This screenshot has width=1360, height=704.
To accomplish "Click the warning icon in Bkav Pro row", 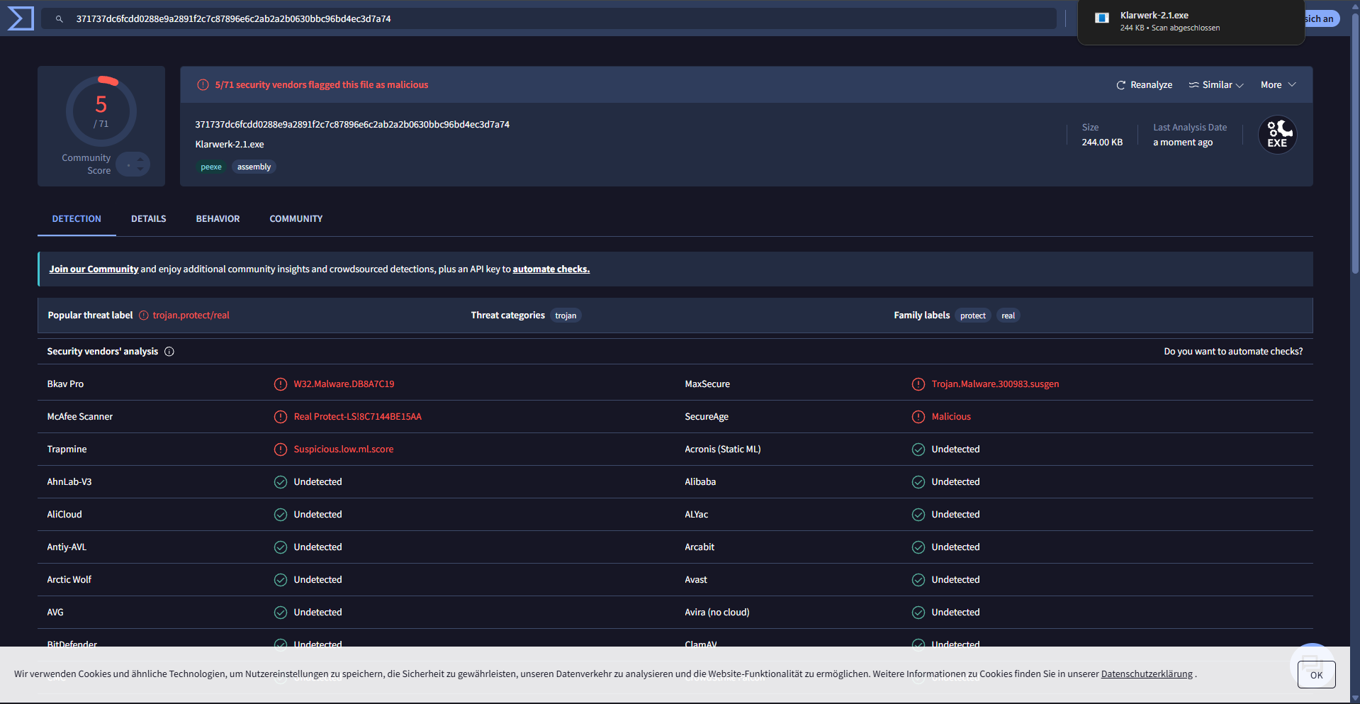I will click(281, 384).
